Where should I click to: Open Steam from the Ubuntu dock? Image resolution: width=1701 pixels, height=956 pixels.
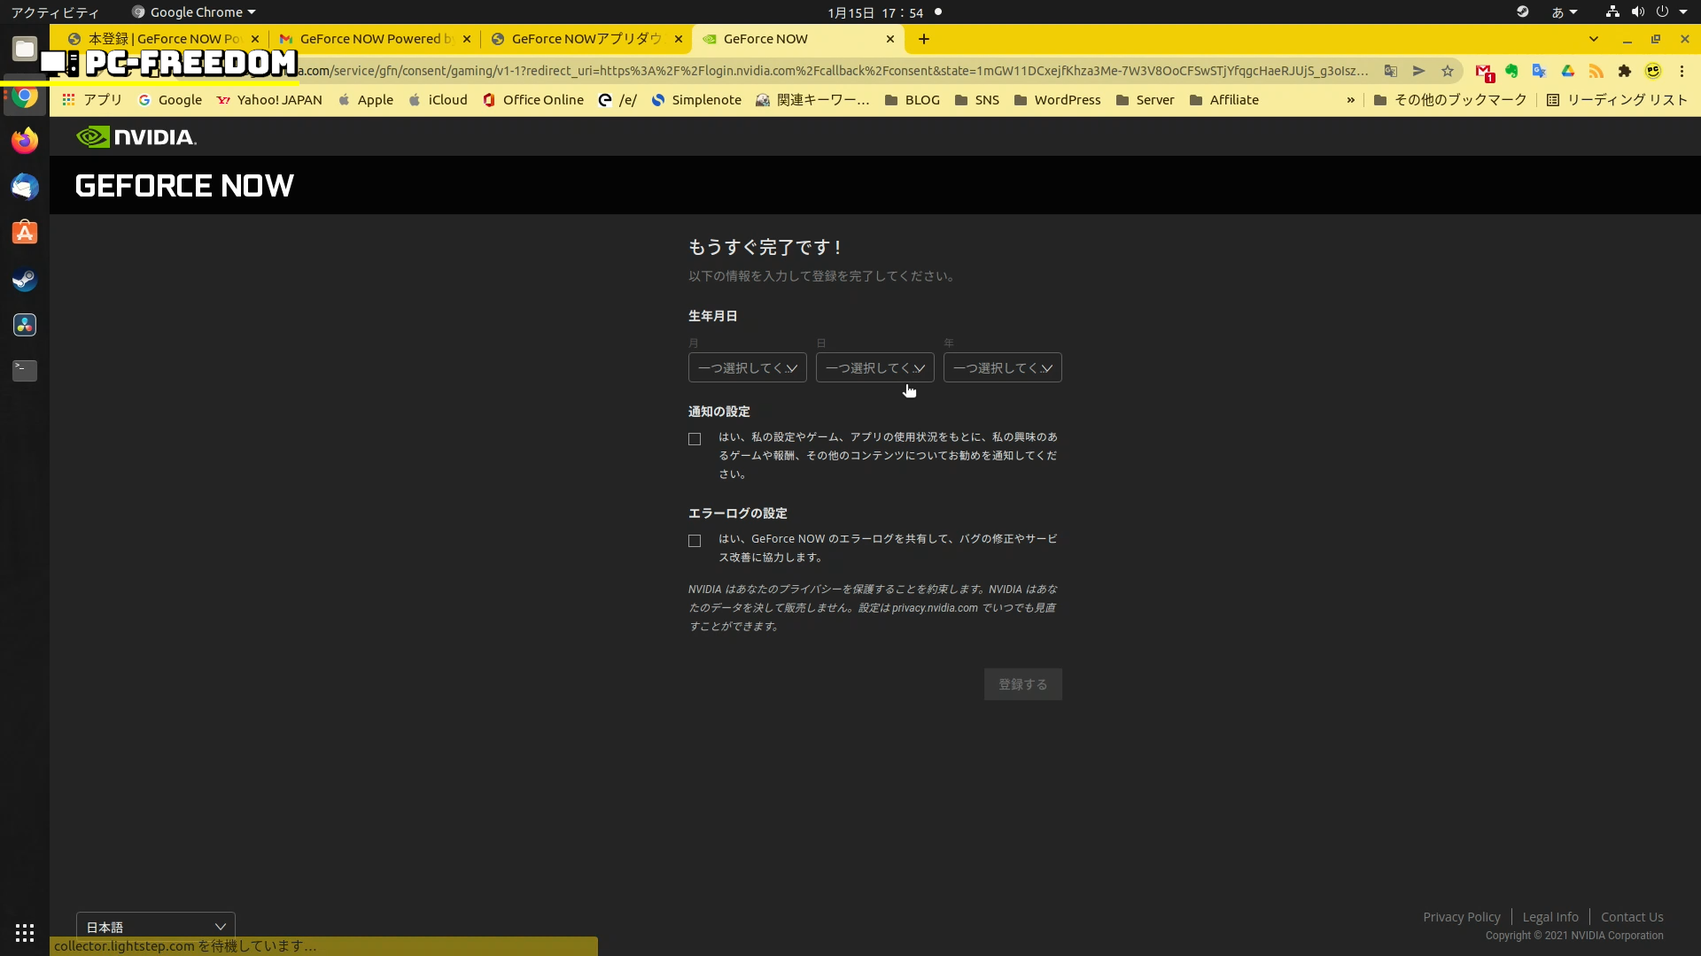[25, 280]
